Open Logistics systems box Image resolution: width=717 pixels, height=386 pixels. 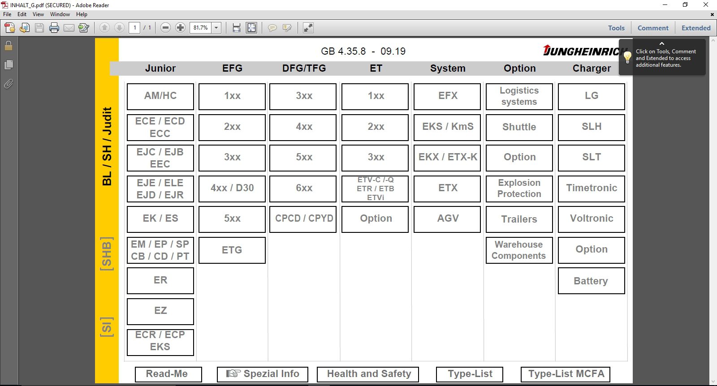[x=519, y=96]
